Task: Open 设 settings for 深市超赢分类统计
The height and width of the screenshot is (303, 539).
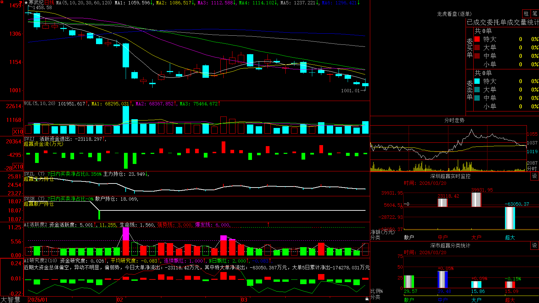Action: pos(535,245)
